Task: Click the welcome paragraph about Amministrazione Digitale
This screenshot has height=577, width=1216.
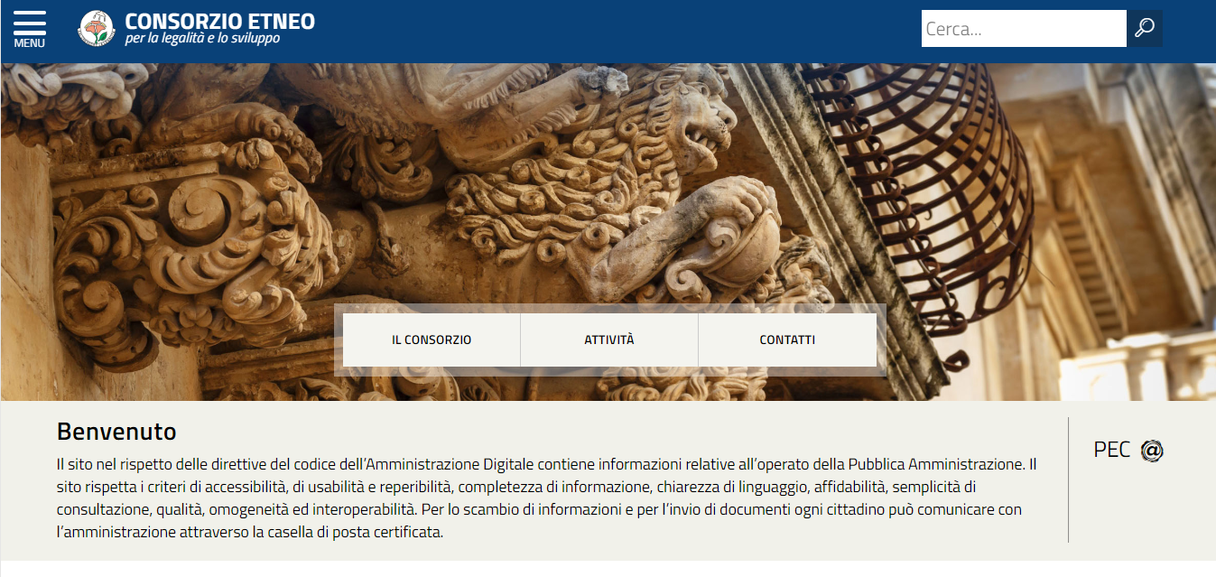Action: tap(546, 498)
